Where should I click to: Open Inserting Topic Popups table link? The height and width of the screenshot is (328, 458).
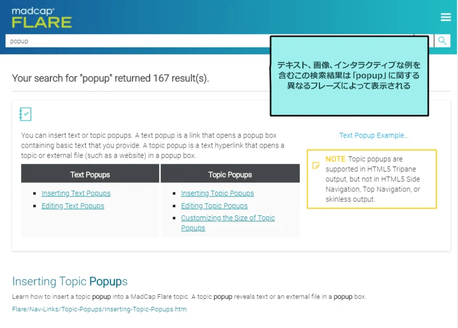pyautogui.click(x=218, y=193)
